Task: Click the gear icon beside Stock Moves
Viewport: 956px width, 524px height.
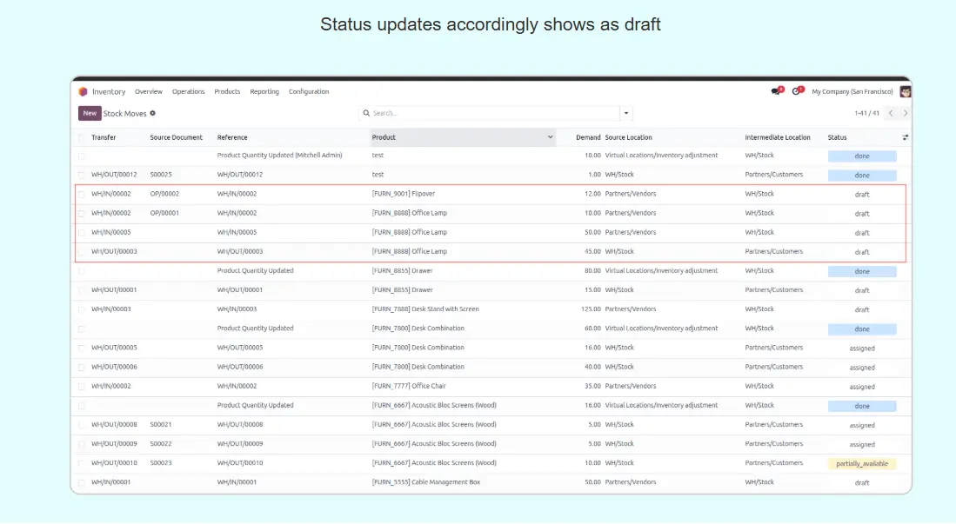Action: point(153,113)
